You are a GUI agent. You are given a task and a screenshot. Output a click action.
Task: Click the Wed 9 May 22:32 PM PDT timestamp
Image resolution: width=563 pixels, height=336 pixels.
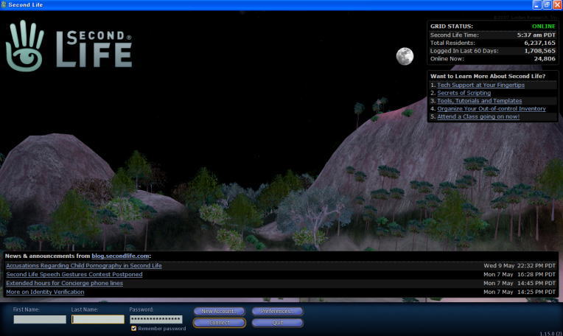pyautogui.click(x=520, y=266)
